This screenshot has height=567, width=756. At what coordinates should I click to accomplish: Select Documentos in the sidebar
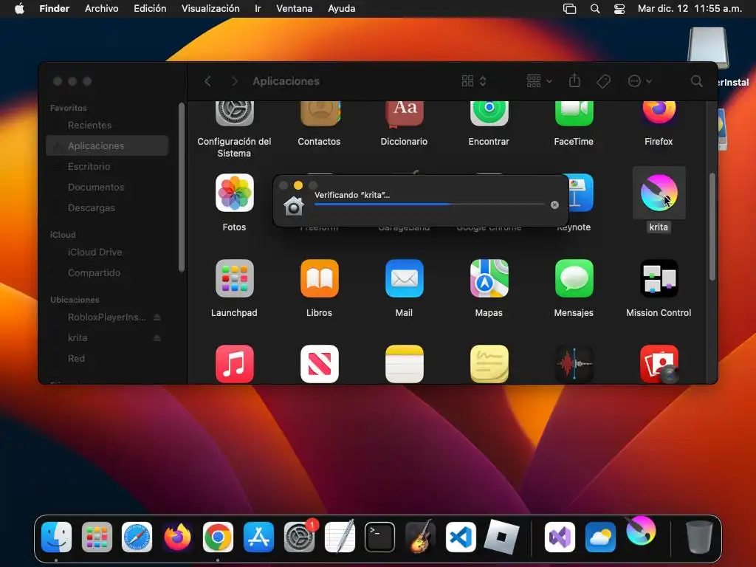[x=107, y=187]
